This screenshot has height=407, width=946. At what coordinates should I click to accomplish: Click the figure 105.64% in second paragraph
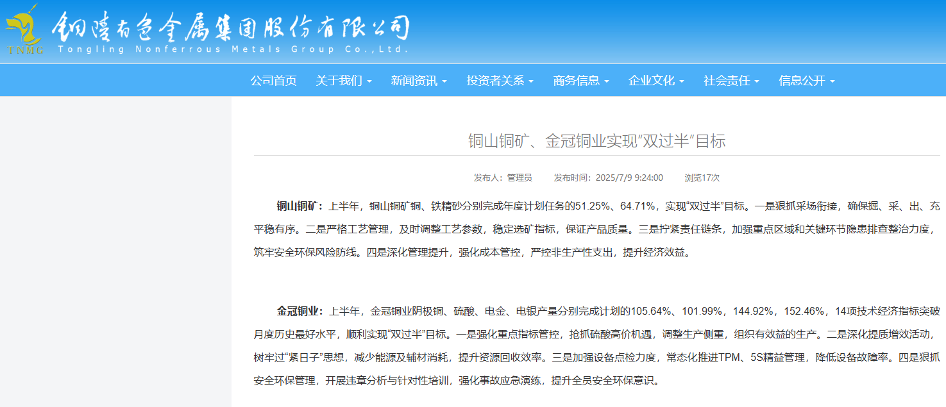click(652, 311)
